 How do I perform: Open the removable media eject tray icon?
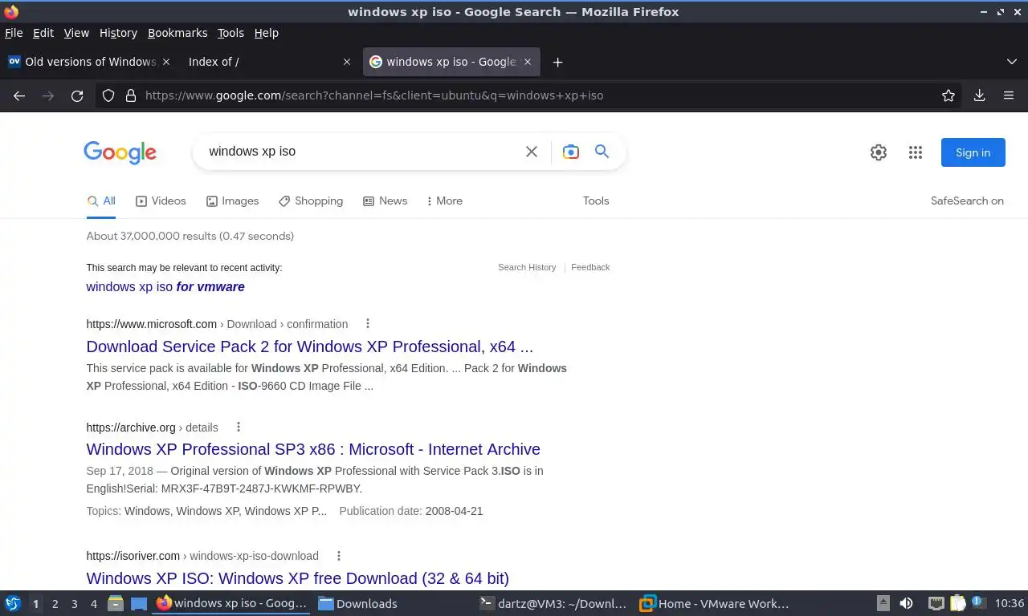(x=883, y=603)
